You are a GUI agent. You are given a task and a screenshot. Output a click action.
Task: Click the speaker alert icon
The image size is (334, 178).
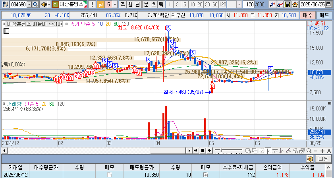click(44, 4)
